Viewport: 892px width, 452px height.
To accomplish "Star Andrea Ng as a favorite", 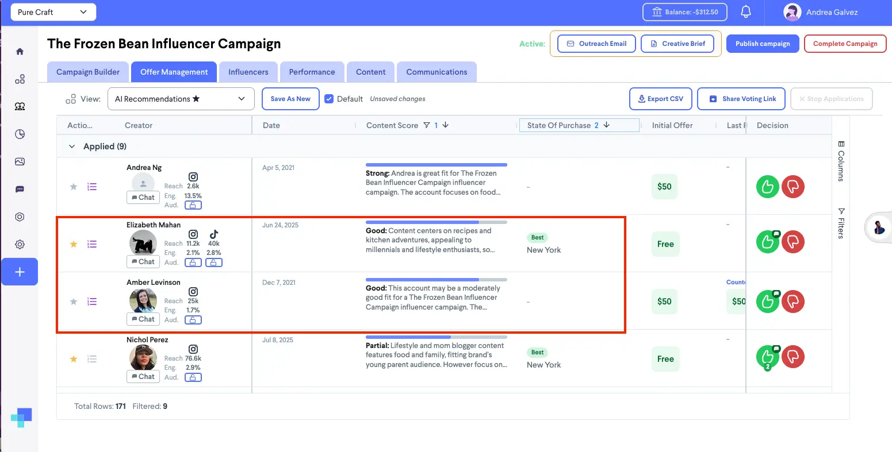I will click(74, 187).
